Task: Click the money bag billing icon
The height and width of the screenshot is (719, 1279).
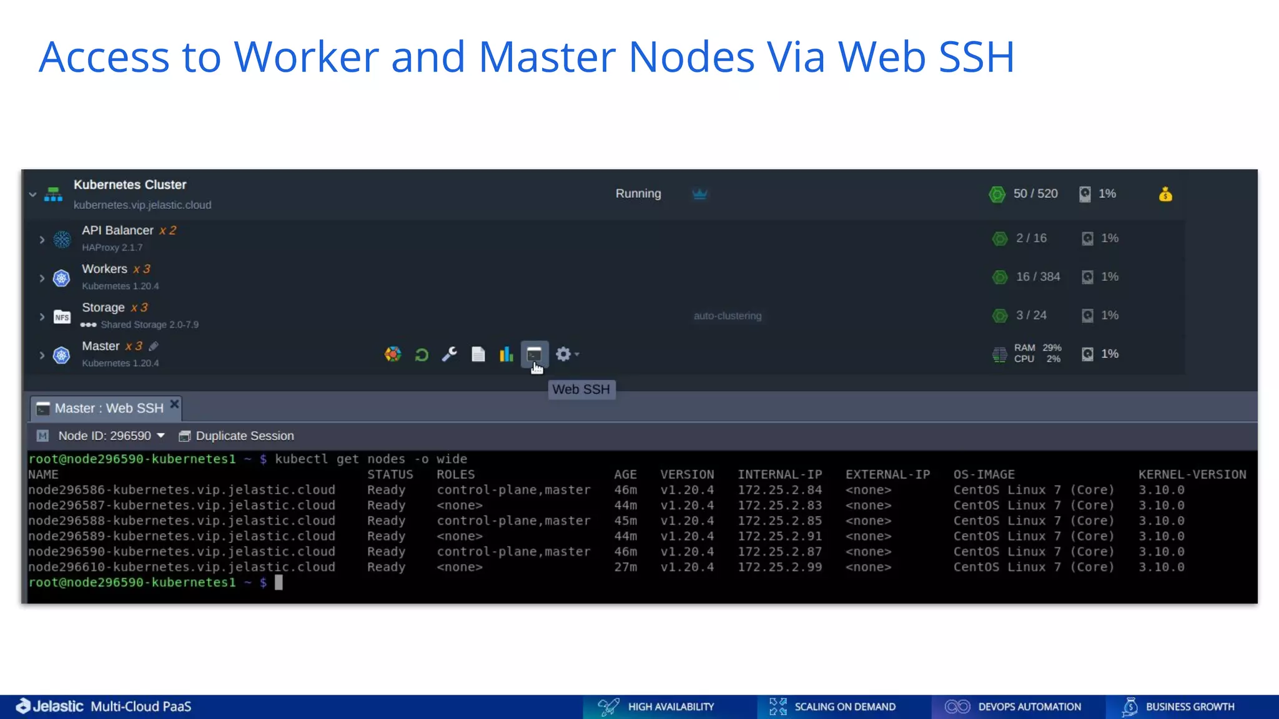Action: click(x=1165, y=194)
